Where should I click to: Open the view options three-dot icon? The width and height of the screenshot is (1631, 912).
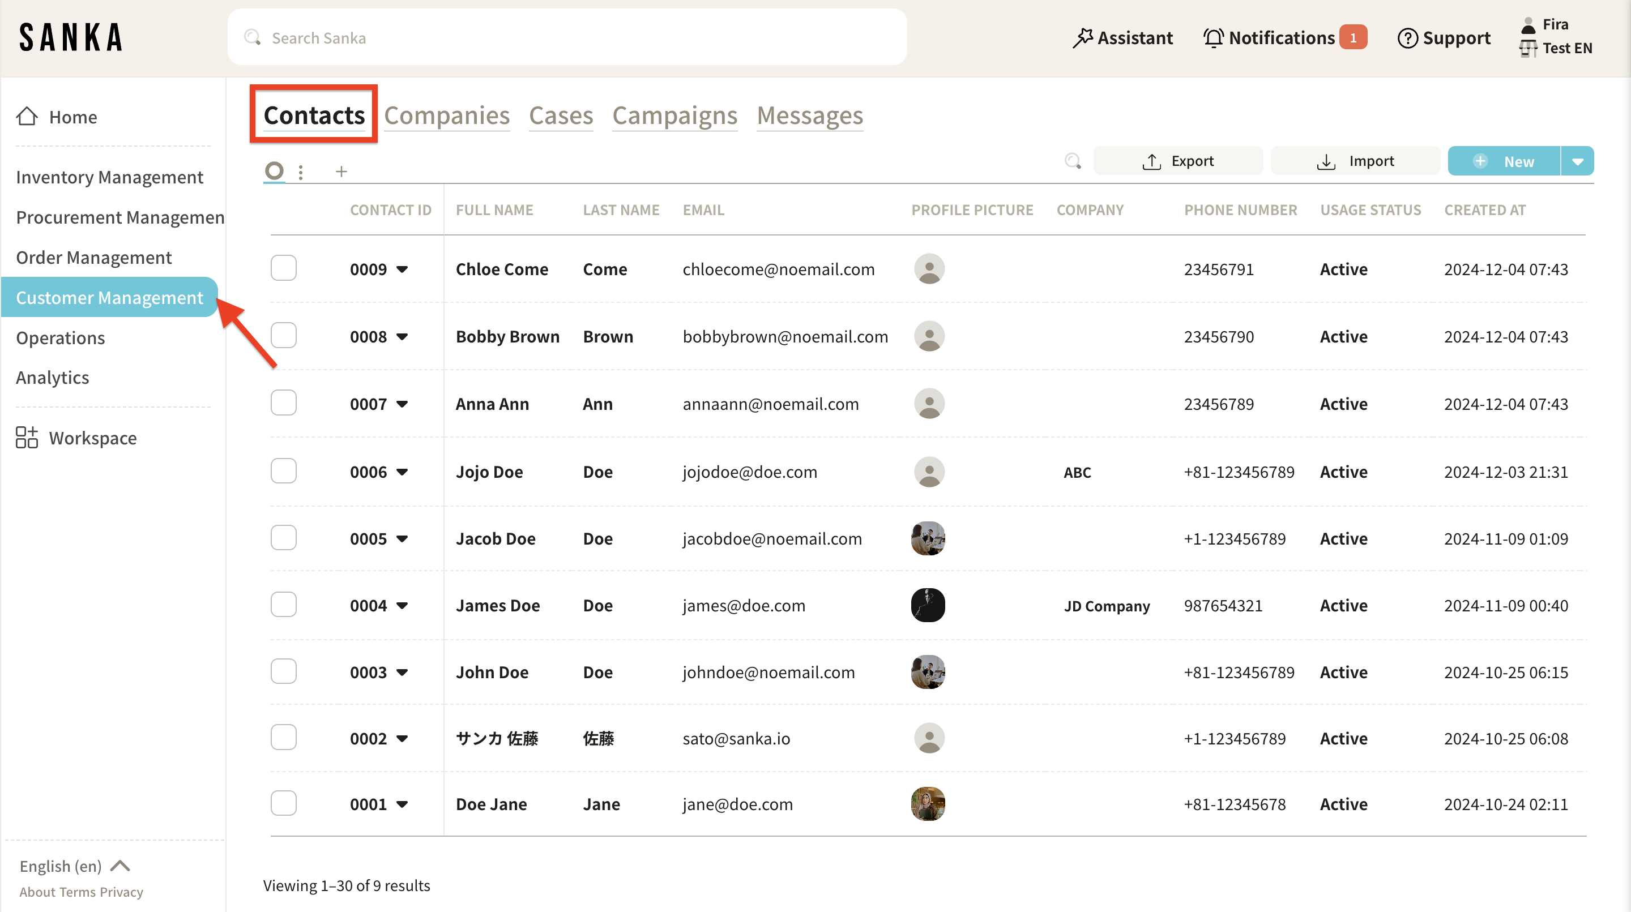[x=301, y=172]
